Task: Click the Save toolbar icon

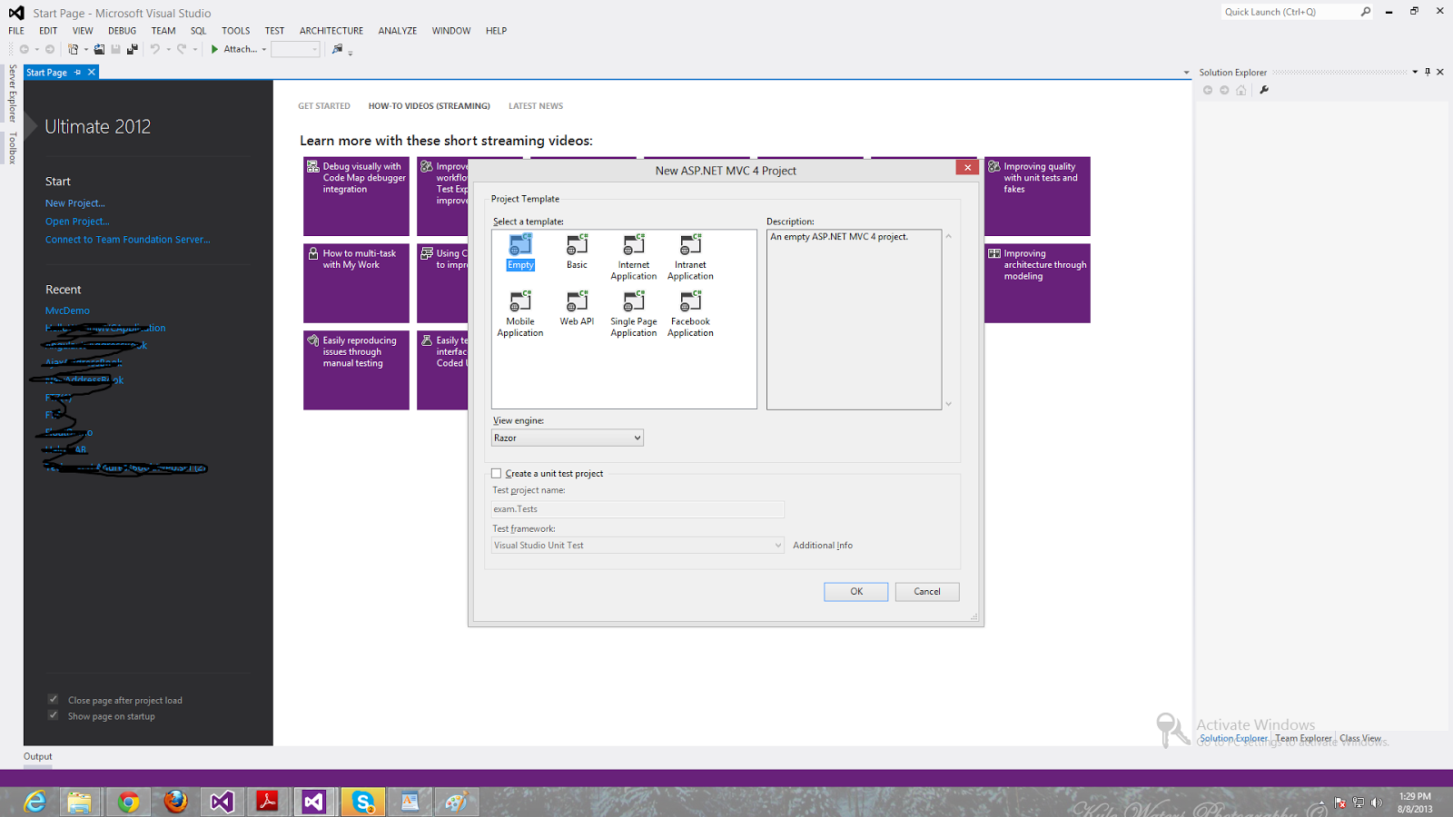Action: pyautogui.click(x=115, y=49)
